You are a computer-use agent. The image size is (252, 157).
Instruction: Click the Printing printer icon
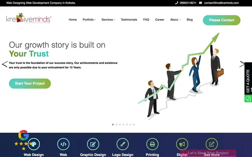pyautogui.click(x=152, y=144)
